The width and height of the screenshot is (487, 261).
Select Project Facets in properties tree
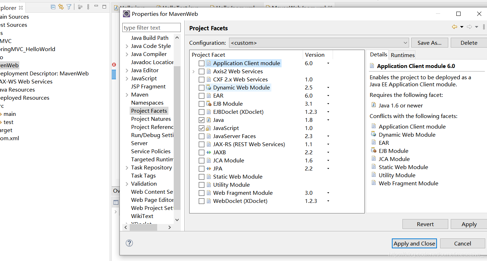tap(149, 111)
